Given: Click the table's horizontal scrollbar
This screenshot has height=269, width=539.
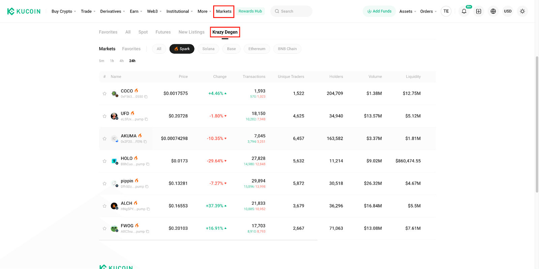Looking at the screenshot, I should (x=208, y=240).
